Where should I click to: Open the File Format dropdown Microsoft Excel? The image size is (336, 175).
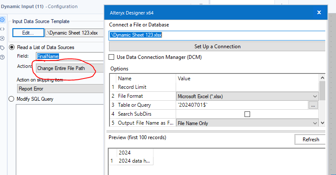click(247, 96)
